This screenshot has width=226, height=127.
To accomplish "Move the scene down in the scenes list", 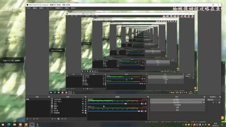I will tap(37, 119).
